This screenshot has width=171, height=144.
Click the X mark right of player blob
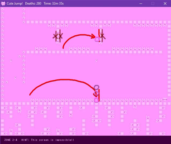pos(102,36)
